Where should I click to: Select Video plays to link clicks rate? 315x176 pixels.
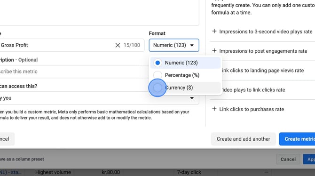pyautogui.click(x=253, y=90)
